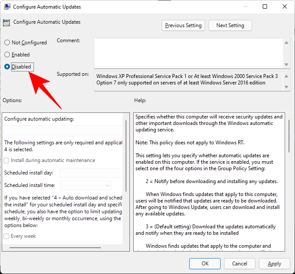Tick the Every week checkbox
Image resolution: width=295 pixels, height=274 pixels.
coord(6,236)
